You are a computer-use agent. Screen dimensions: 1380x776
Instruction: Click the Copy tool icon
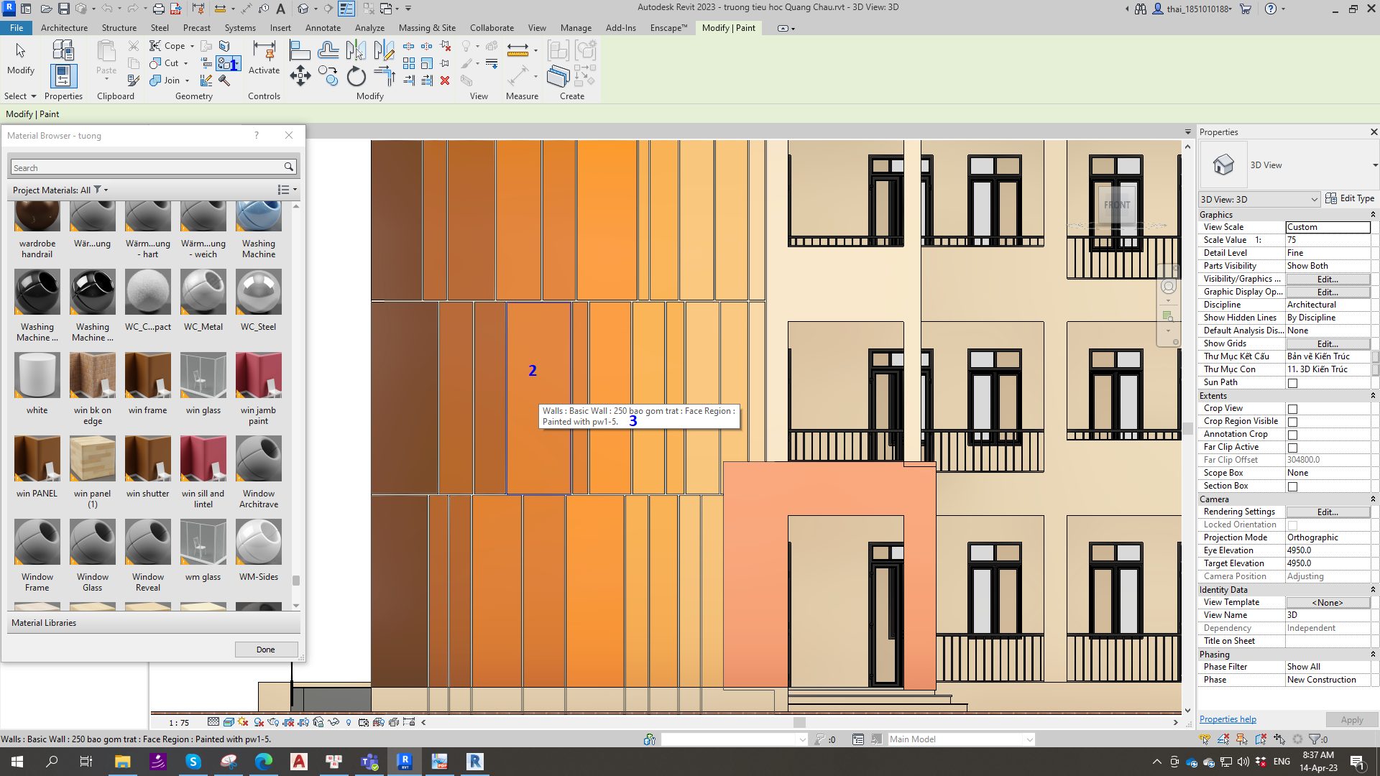pos(328,76)
